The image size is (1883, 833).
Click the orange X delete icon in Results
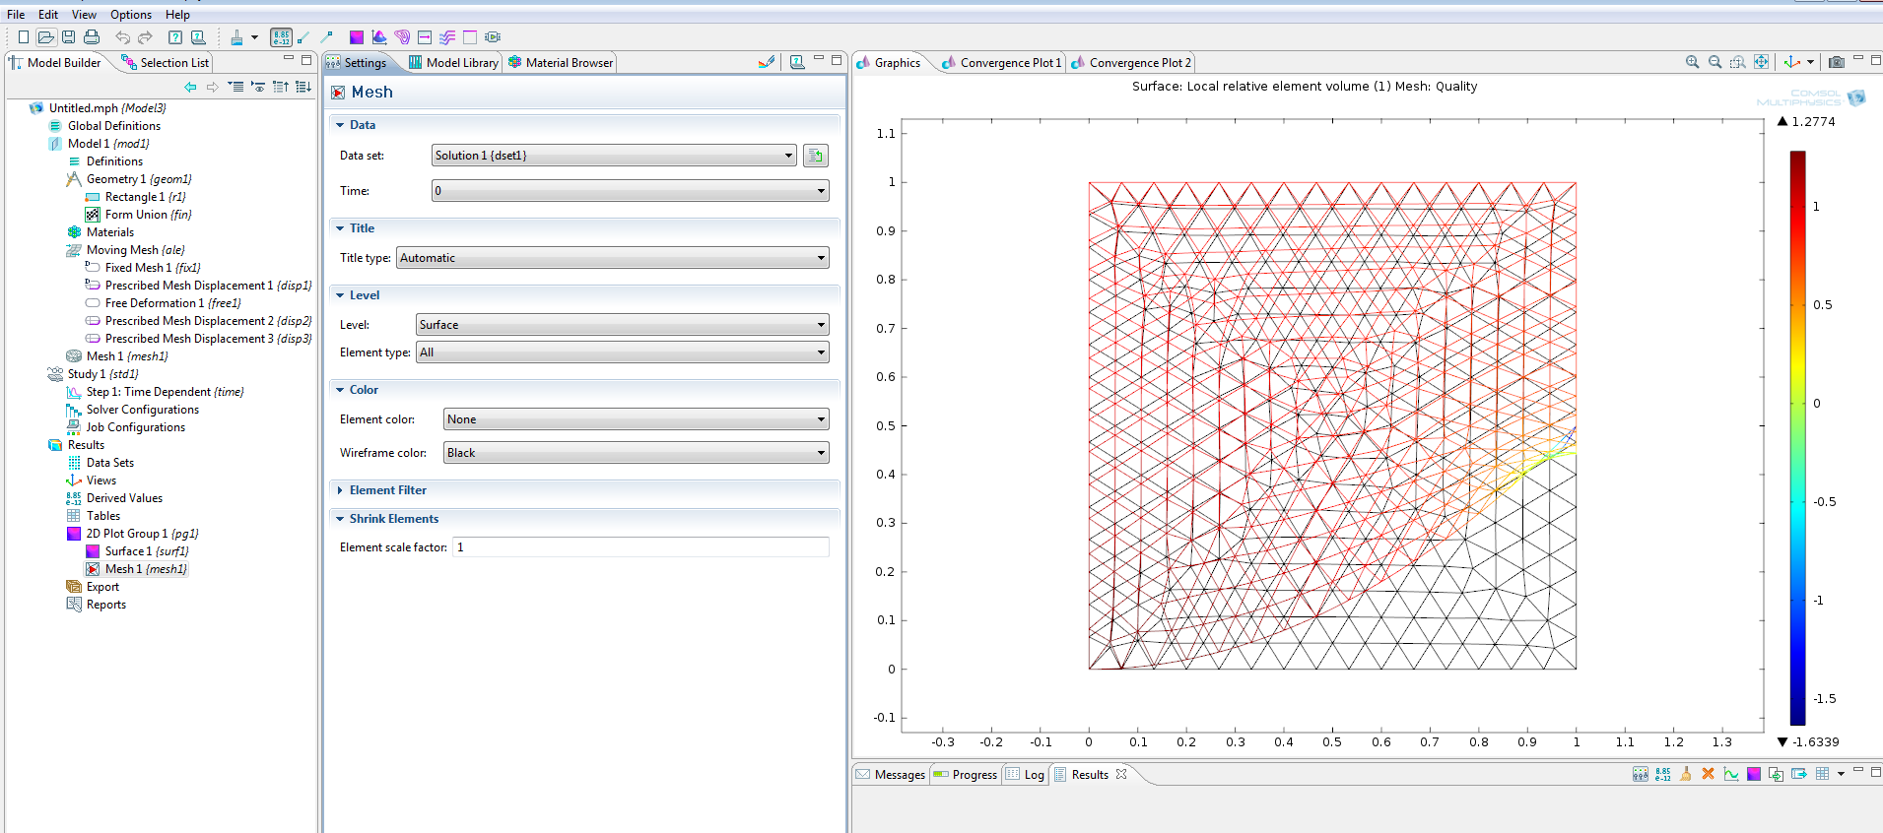click(x=1708, y=774)
